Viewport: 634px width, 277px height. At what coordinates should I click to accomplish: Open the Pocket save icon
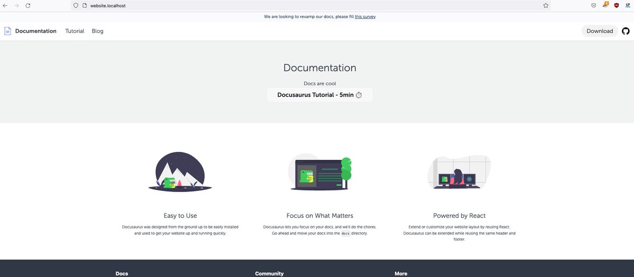pyautogui.click(x=594, y=5)
